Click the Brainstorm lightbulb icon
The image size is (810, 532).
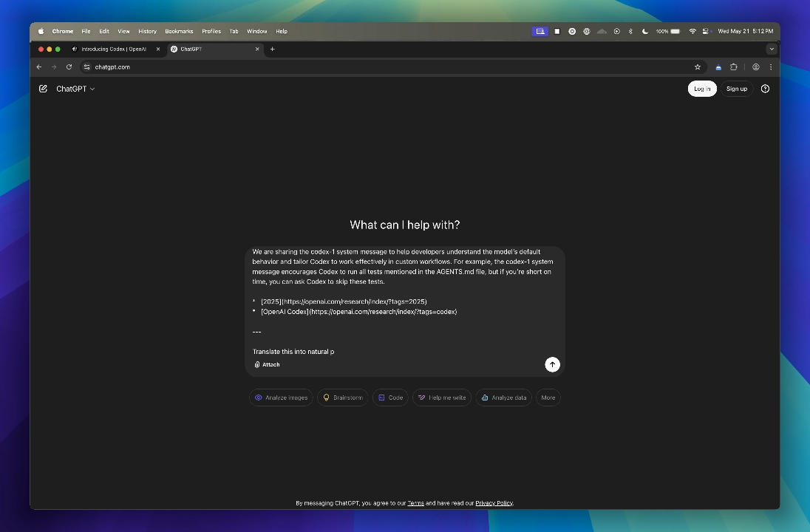click(x=326, y=398)
